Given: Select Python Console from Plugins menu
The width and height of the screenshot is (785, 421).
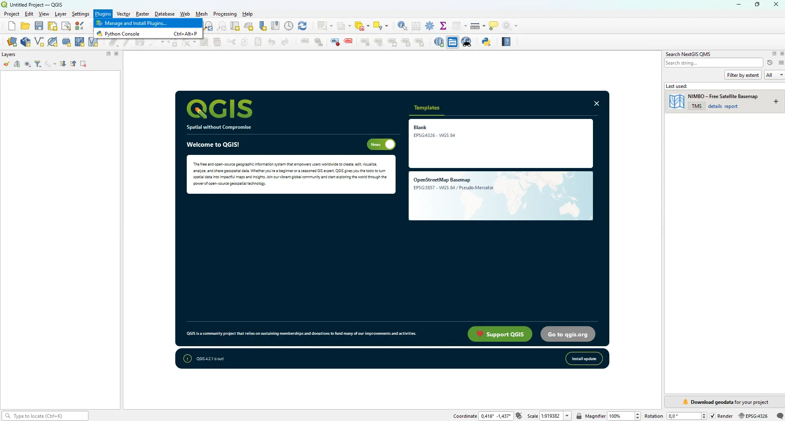Looking at the screenshot, I should (x=148, y=34).
